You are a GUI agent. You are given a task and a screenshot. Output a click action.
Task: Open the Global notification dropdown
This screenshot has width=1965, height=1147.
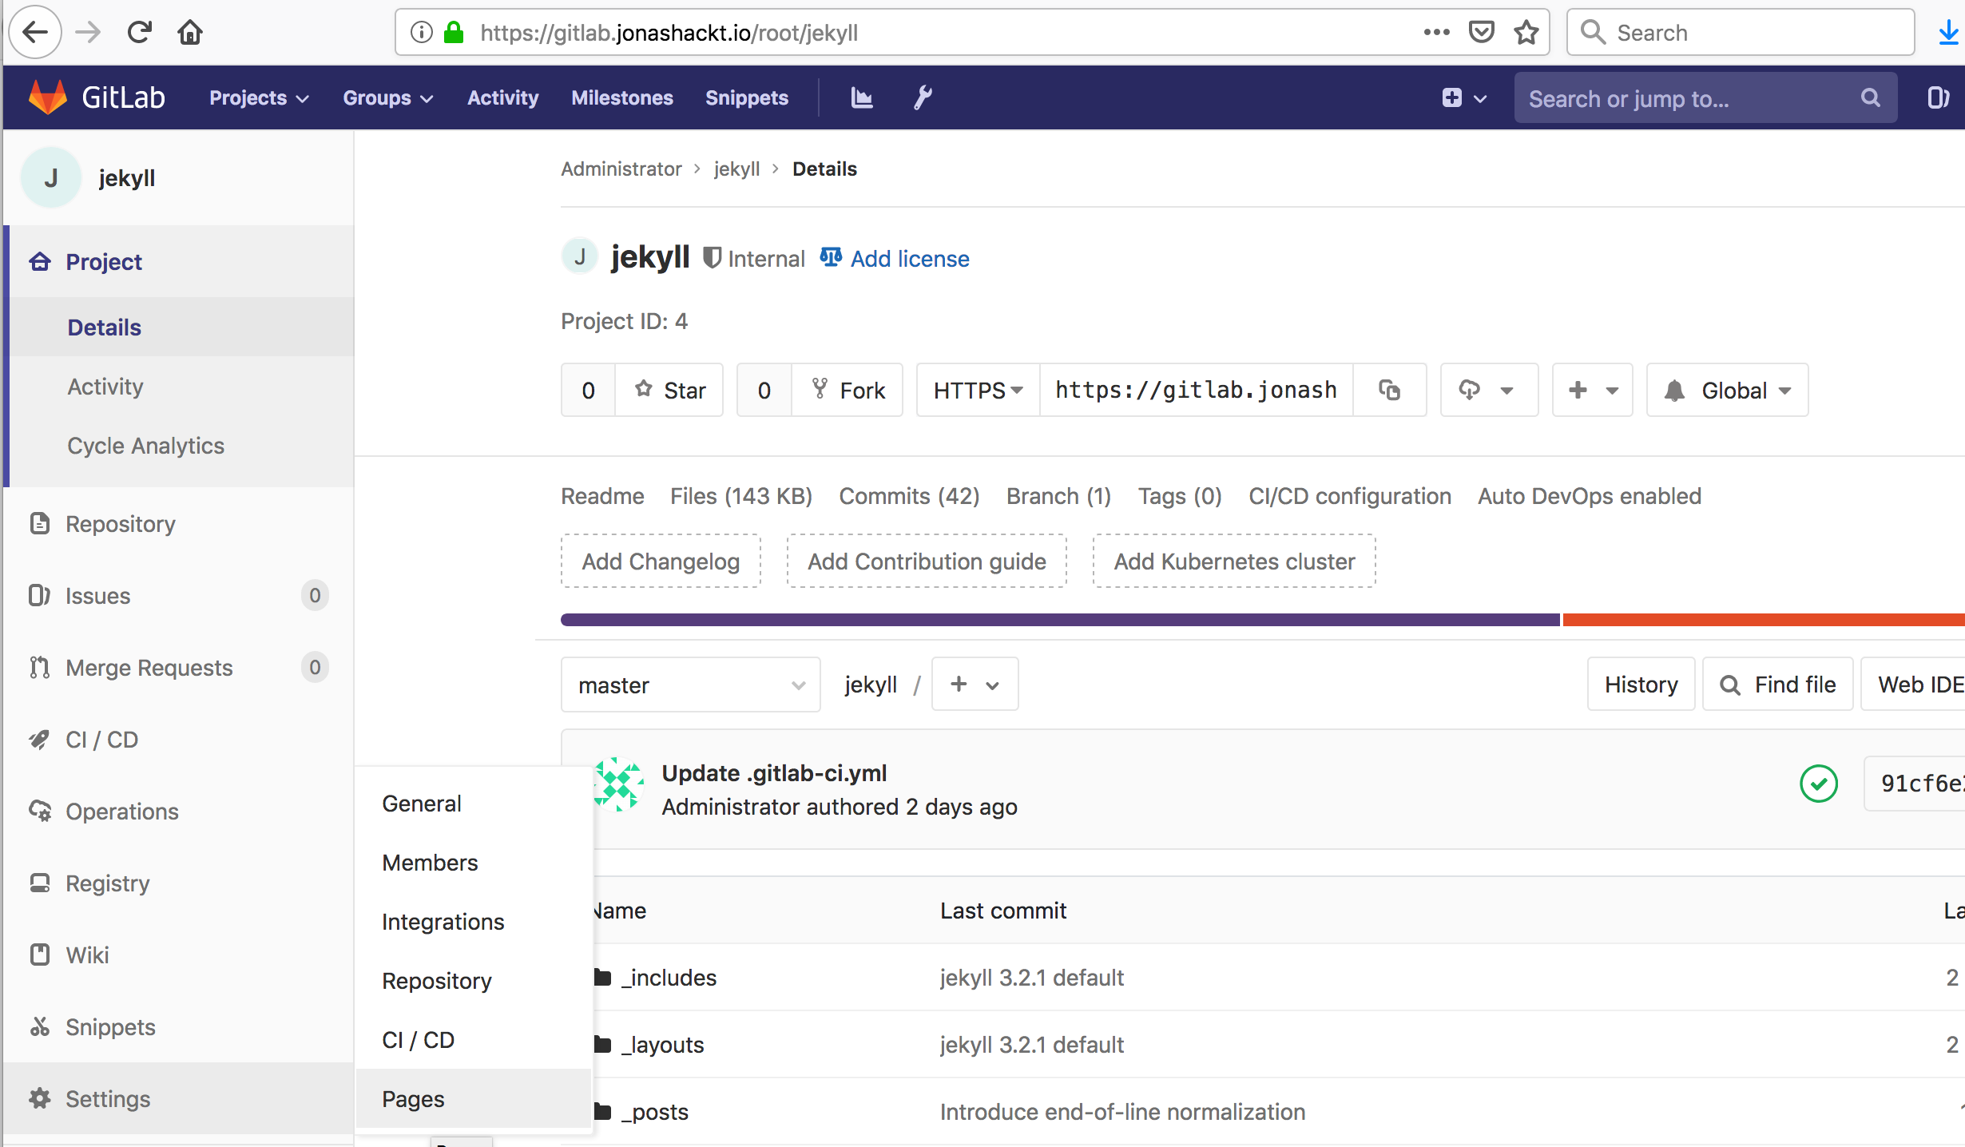[x=1727, y=390]
